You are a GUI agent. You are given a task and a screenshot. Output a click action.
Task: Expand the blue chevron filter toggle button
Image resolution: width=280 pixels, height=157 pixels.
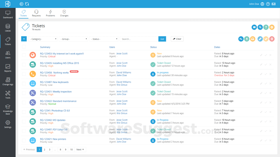[24, 39]
